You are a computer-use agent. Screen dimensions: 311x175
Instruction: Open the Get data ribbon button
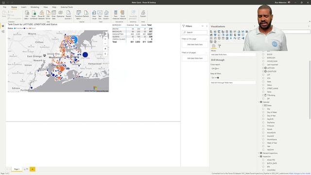27,15
